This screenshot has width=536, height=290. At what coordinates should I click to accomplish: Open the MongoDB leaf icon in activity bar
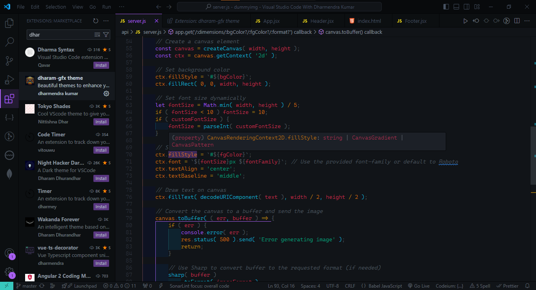[9, 174]
